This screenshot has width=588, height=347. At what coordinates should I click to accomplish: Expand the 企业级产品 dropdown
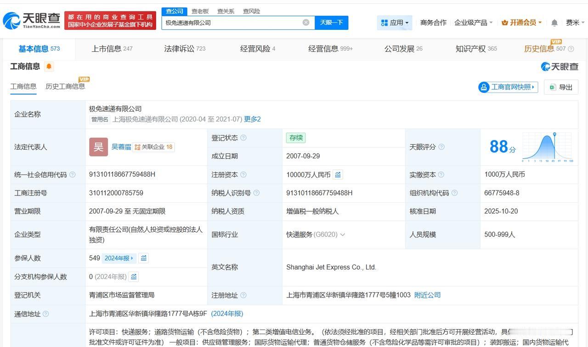pyautogui.click(x=473, y=22)
